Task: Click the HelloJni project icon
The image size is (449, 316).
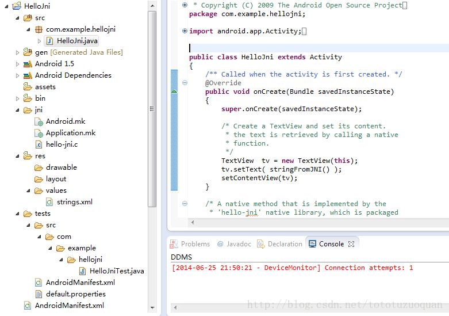Action: pyautogui.click(x=17, y=6)
